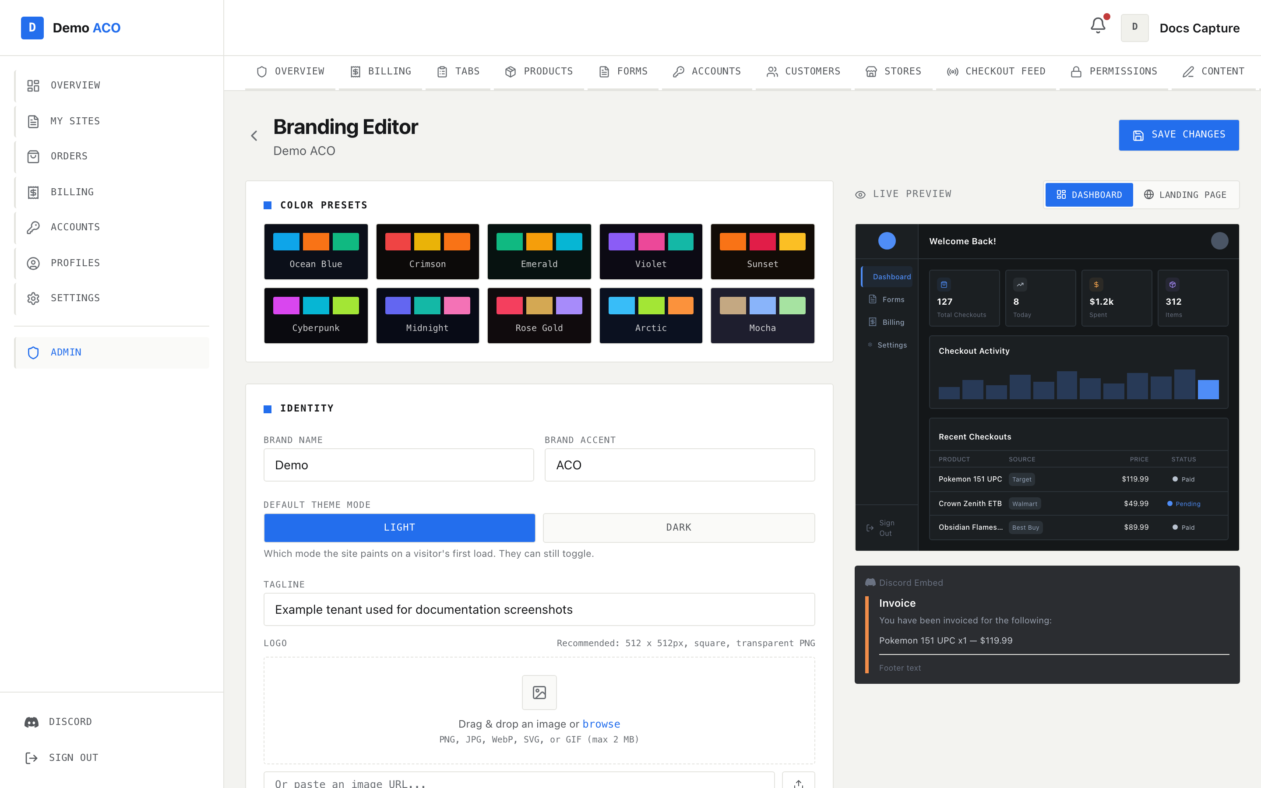Click the paste image URL field
The width and height of the screenshot is (1261, 788).
point(519,781)
